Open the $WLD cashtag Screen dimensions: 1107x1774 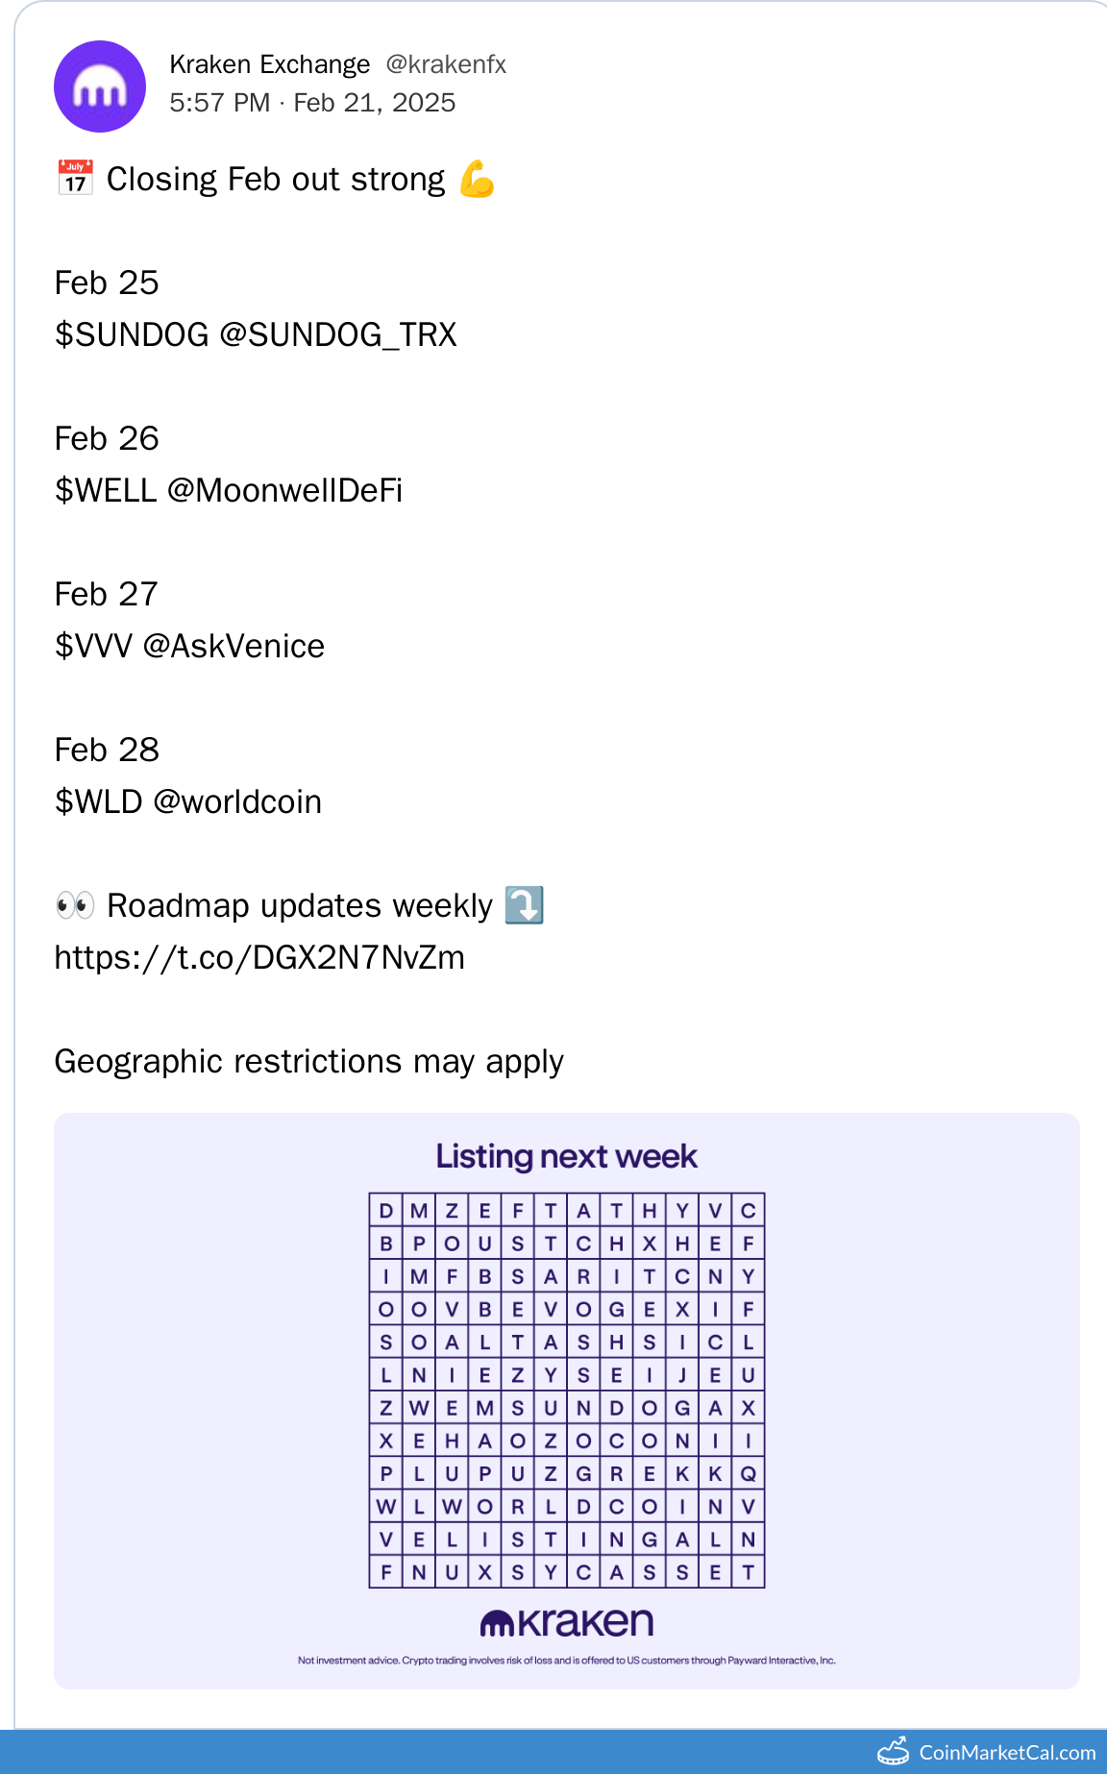(x=98, y=801)
